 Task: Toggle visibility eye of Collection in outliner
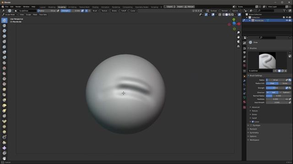[287, 17]
